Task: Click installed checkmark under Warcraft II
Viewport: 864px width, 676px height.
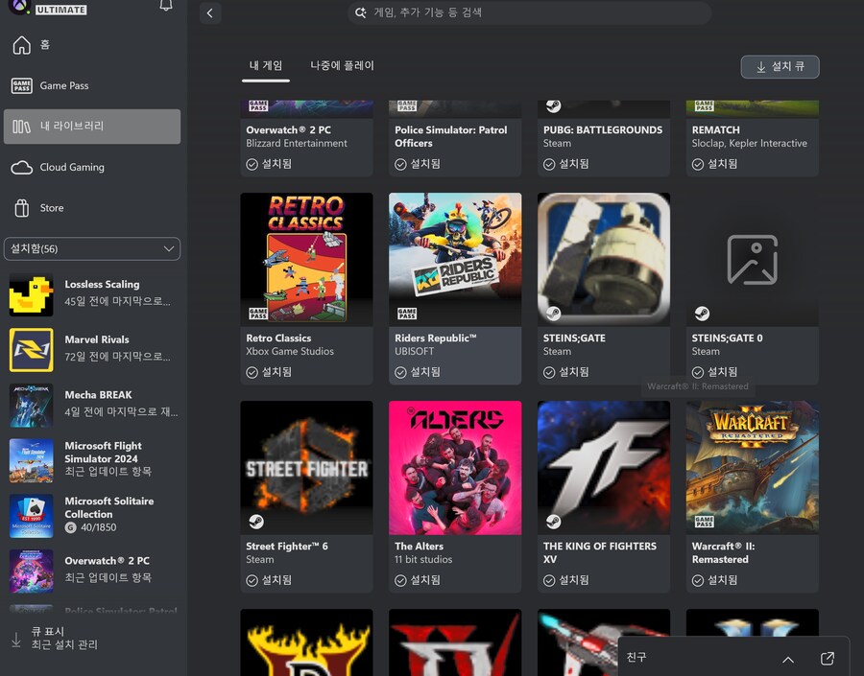Action: [698, 581]
